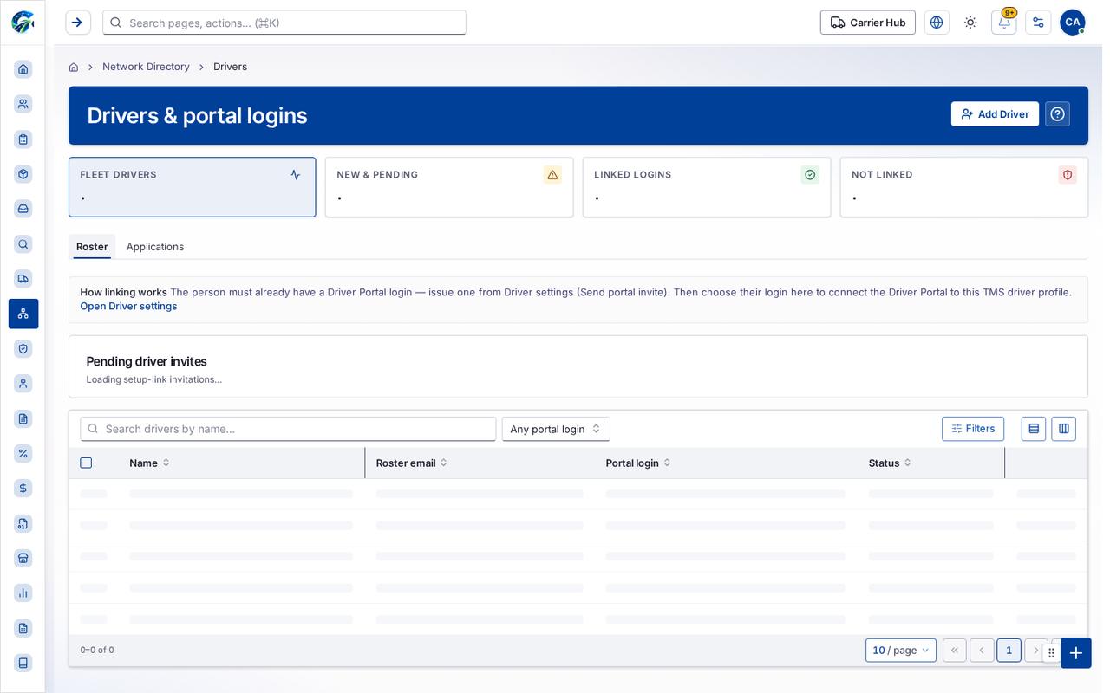Open the CA user avatar menu
1110x693 pixels.
click(x=1073, y=23)
